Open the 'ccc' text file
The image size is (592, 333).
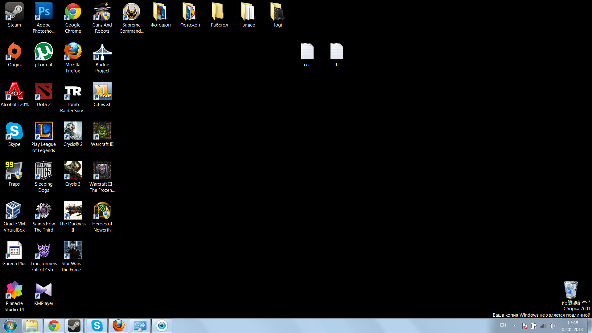click(x=307, y=51)
